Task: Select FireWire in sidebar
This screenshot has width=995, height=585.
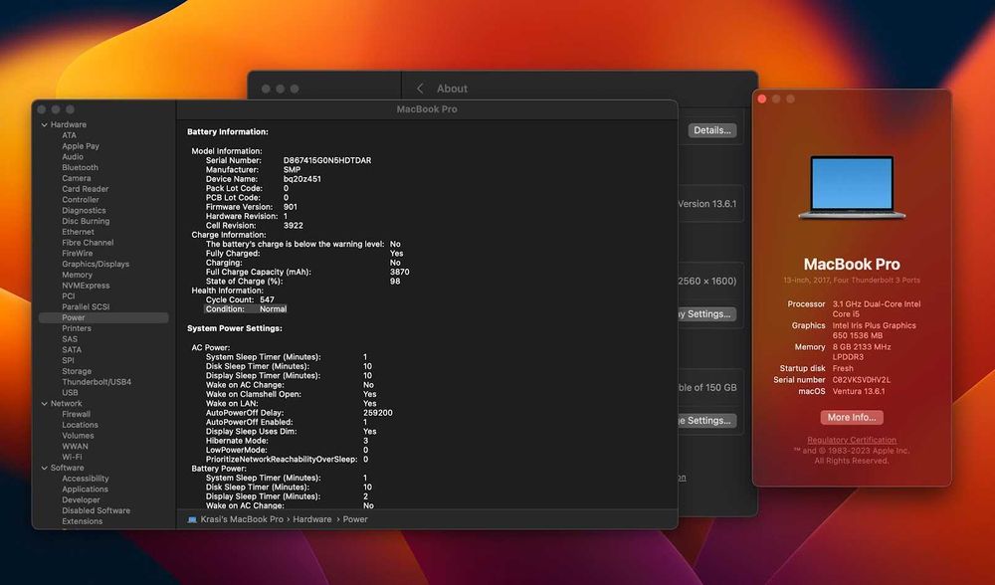Action: click(x=78, y=253)
